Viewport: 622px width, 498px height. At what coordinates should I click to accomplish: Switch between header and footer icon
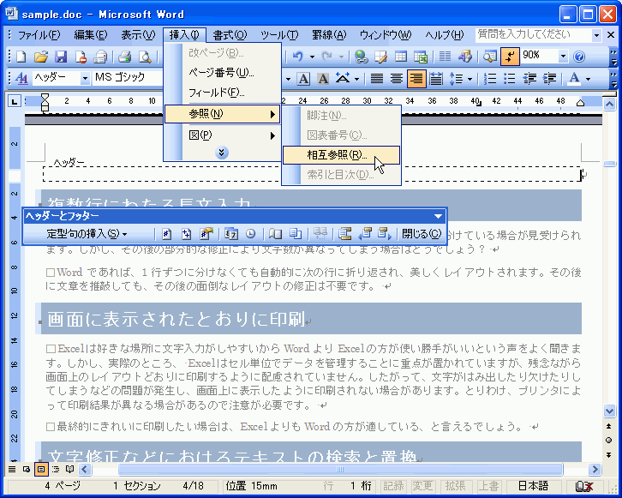click(345, 234)
